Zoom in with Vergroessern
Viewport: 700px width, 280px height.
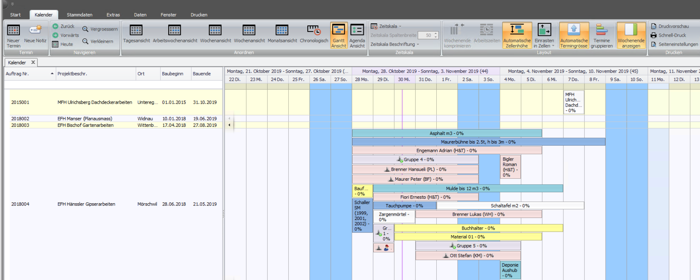(x=100, y=29)
